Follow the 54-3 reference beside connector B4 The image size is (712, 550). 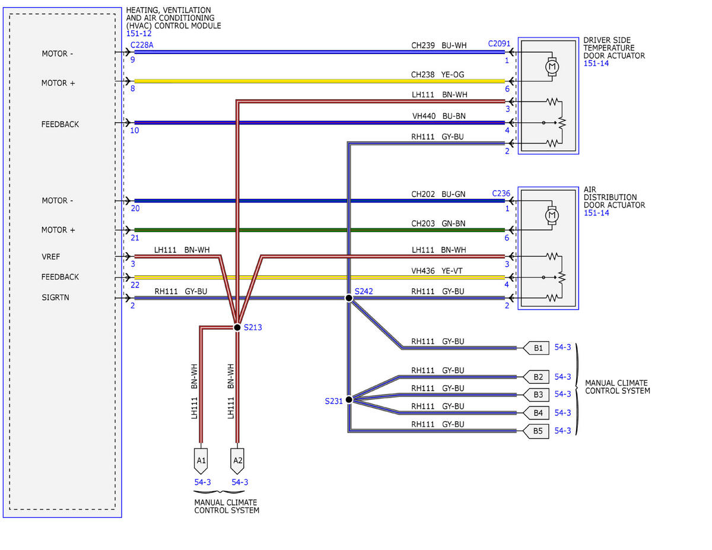562,413
